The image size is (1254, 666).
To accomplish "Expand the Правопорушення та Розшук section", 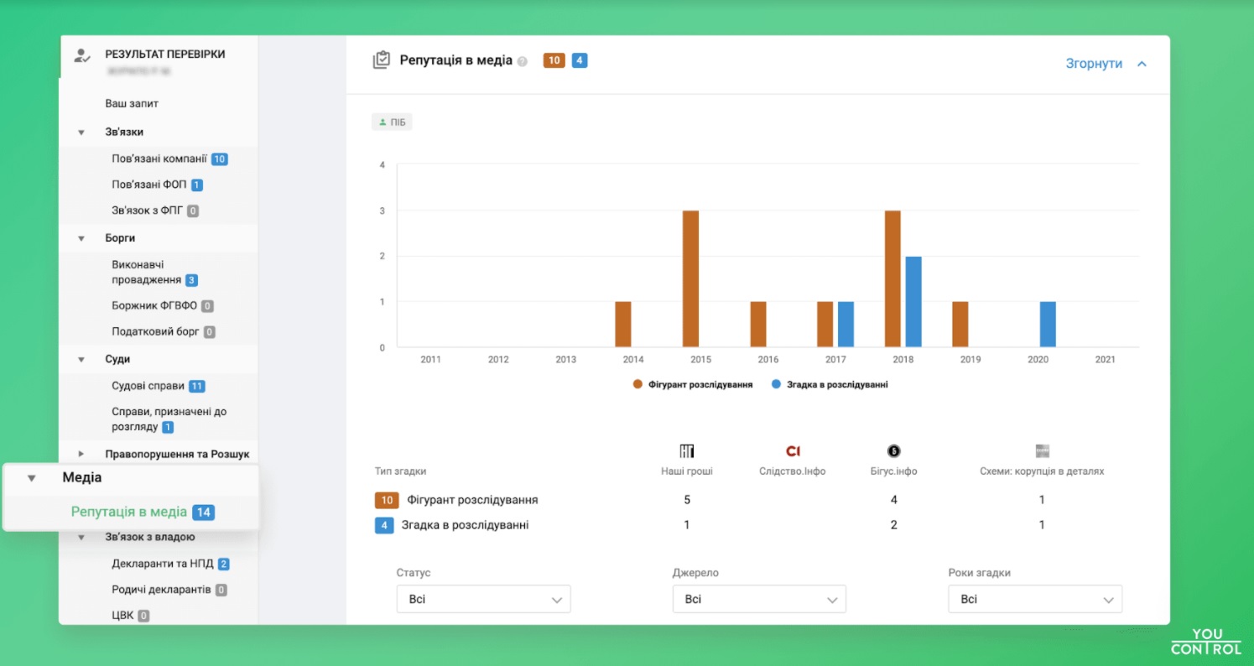I will [x=81, y=454].
